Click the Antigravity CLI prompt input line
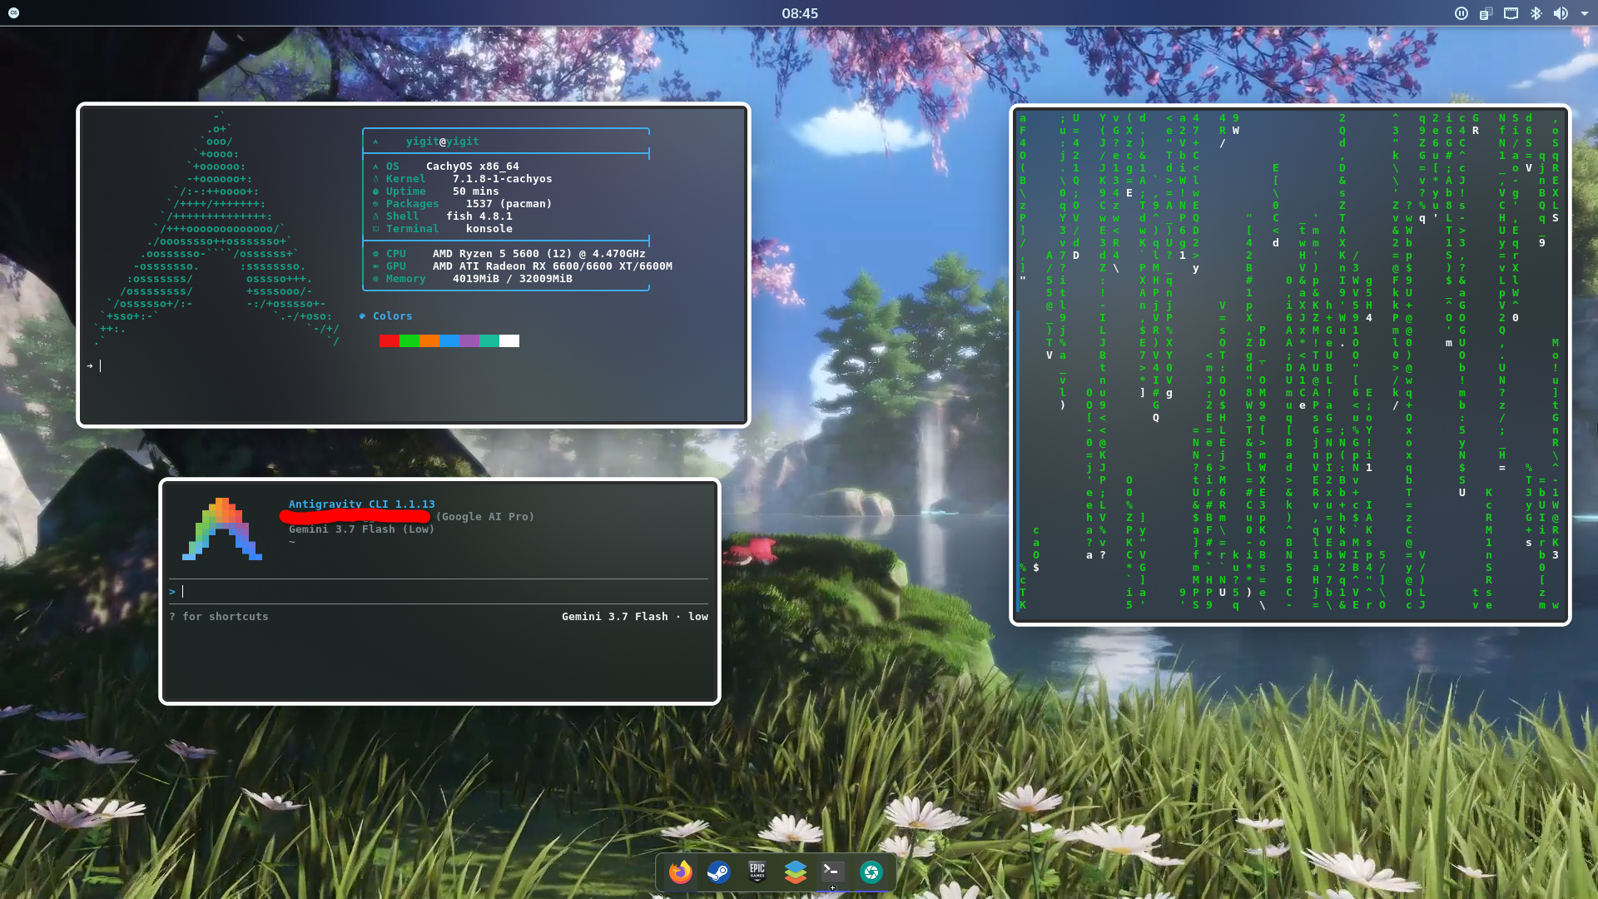 point(439,592)
